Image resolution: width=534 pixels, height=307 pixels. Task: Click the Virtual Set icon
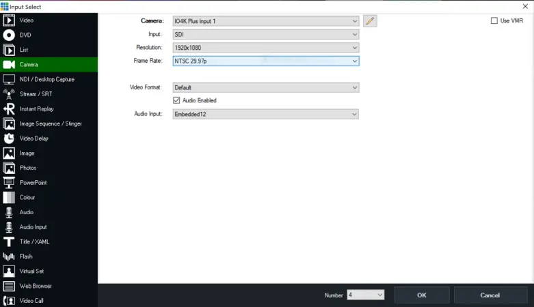point(9,272)
